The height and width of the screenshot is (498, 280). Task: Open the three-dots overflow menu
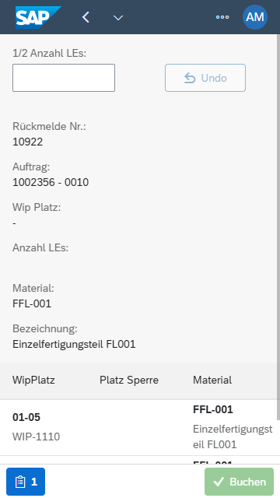coord(222,17)
